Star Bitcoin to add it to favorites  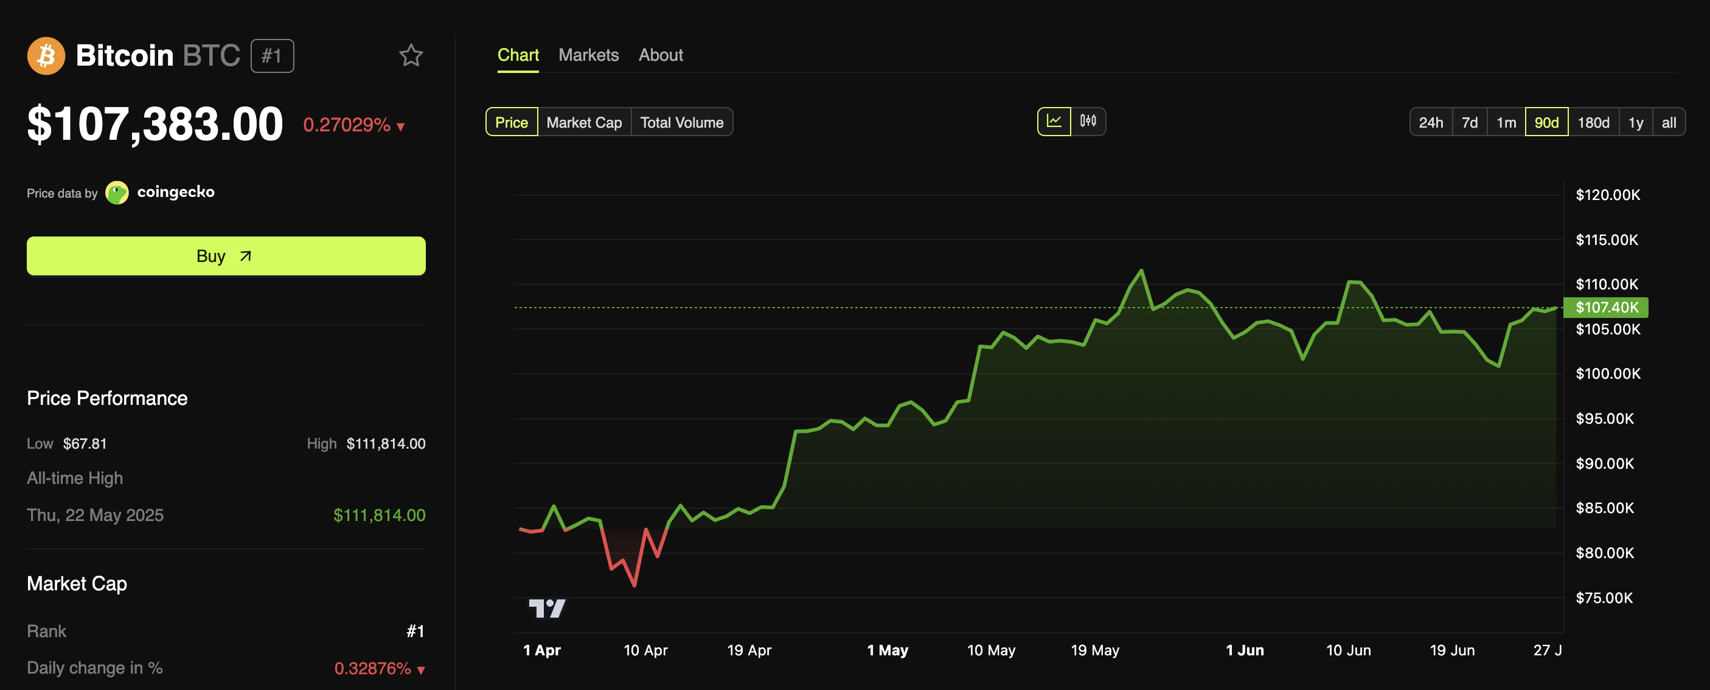pyautogui.click(x=411, y=55)
